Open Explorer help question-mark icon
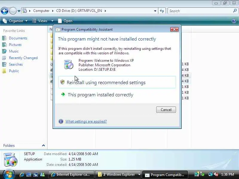The width and height of the screenshot is (239, 179). 234,21
